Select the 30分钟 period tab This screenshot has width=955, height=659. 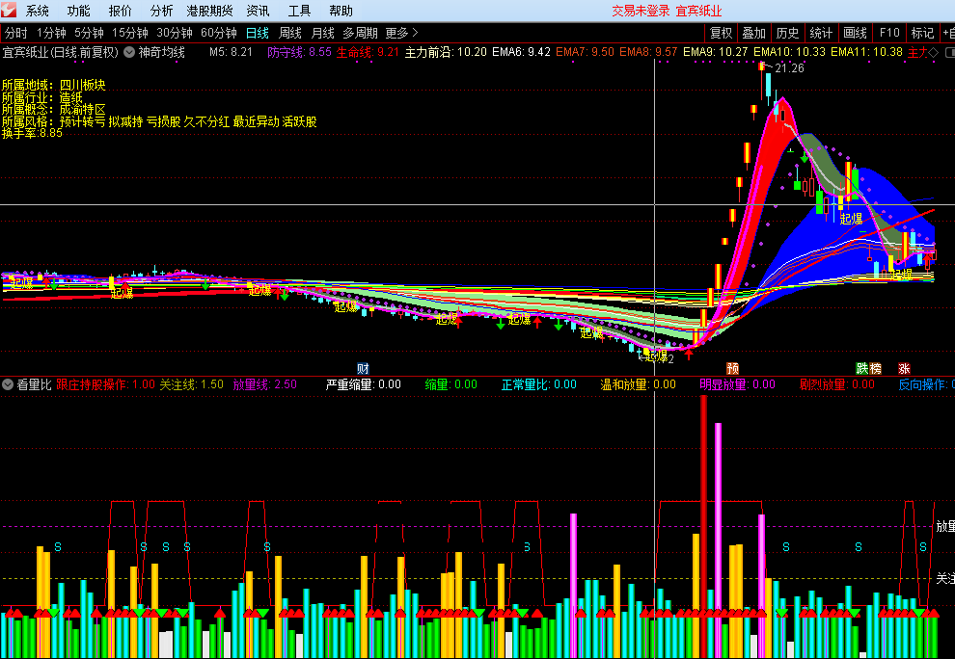point(175,33)
